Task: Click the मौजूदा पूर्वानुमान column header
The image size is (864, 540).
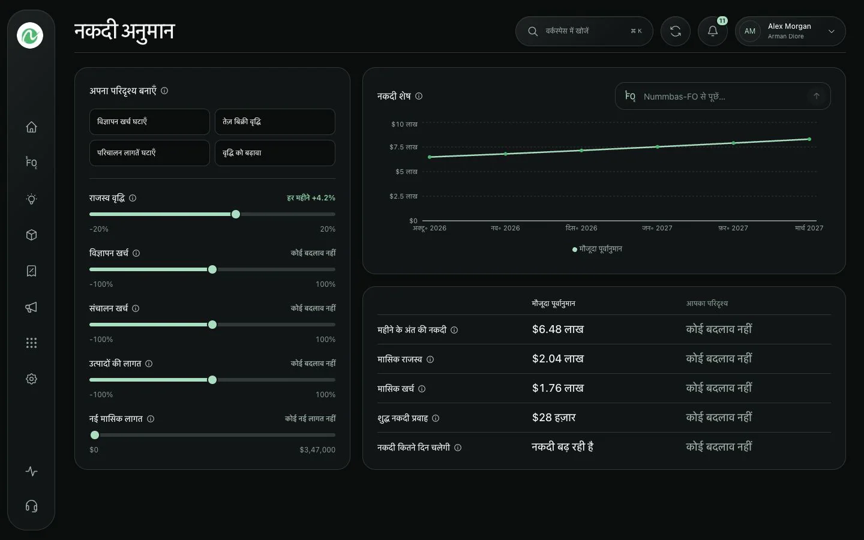Action: [553, 304]
